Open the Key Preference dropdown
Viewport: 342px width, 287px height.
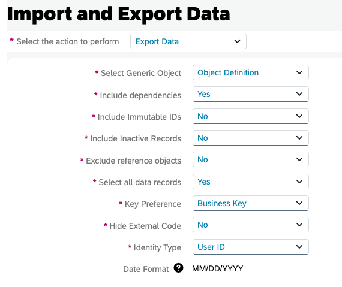click(251, 203)
